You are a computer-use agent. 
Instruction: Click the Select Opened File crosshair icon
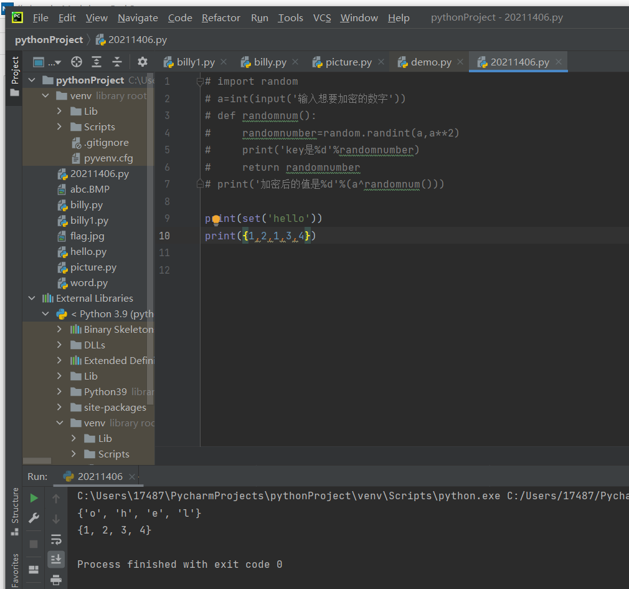click(x=77, y=62)
